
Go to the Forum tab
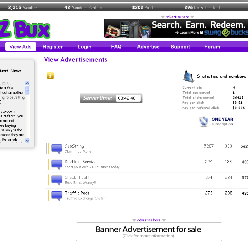[212, 47]
